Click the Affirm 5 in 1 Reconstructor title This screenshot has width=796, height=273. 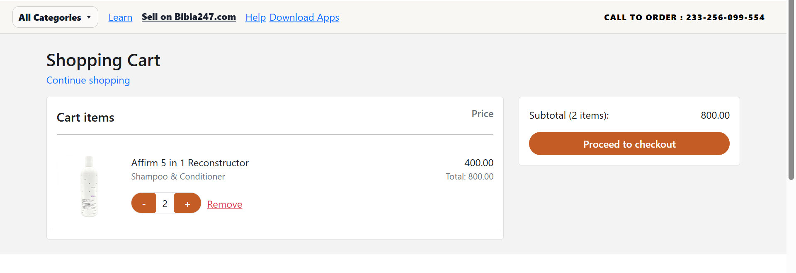coord(189,163)
